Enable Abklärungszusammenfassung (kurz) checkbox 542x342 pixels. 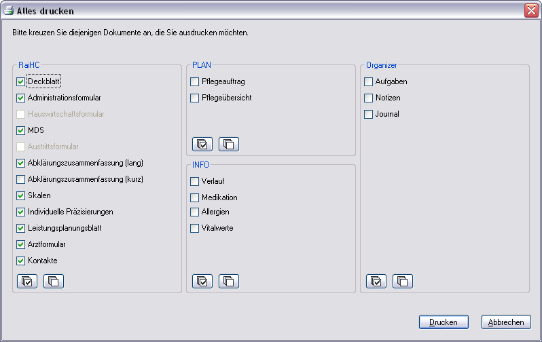click(21, 179)
